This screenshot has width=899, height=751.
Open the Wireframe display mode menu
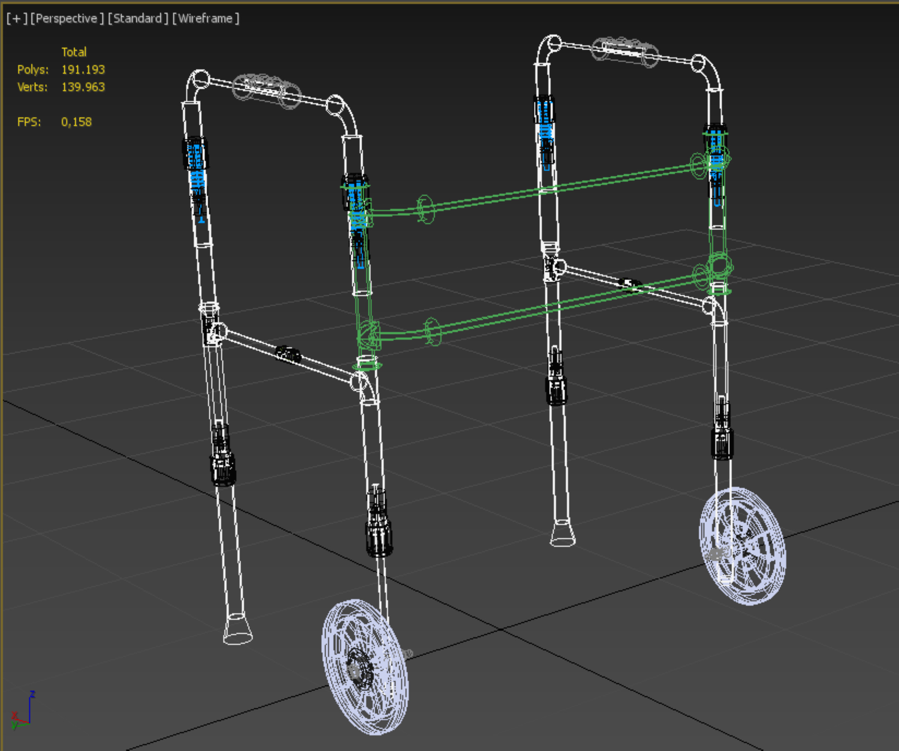(x=205, y=18)
